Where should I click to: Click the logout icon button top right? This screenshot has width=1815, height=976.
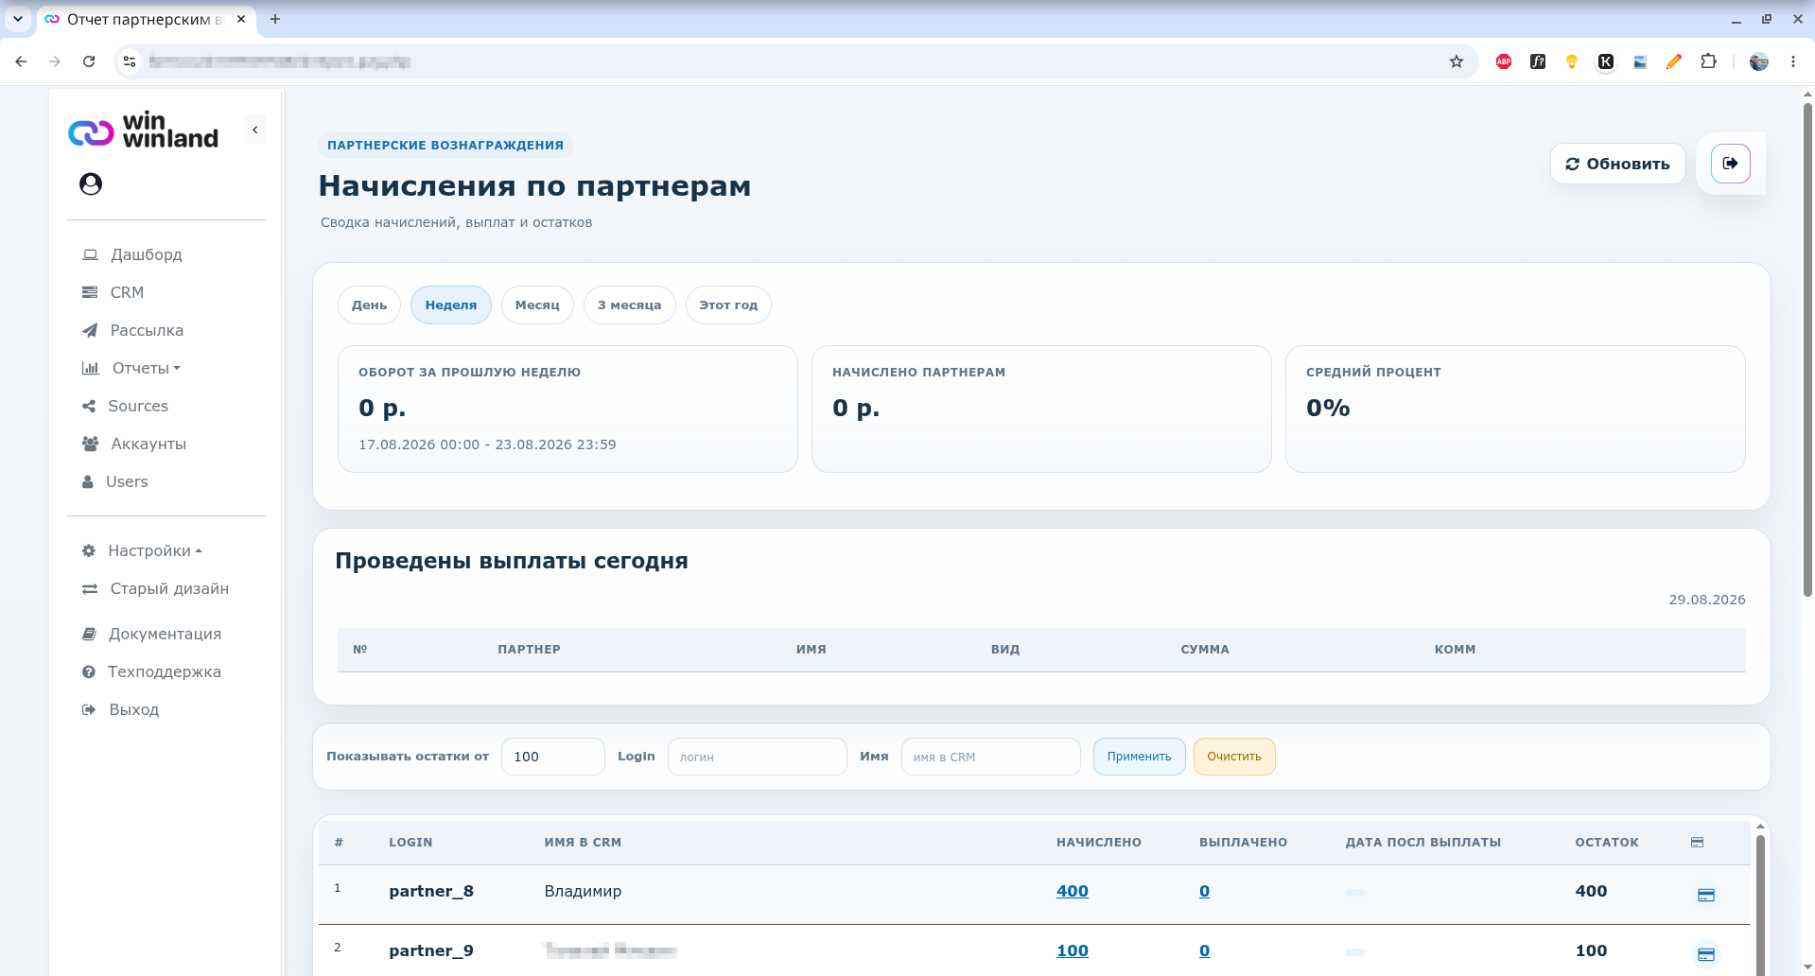[x=1731, y=164]
